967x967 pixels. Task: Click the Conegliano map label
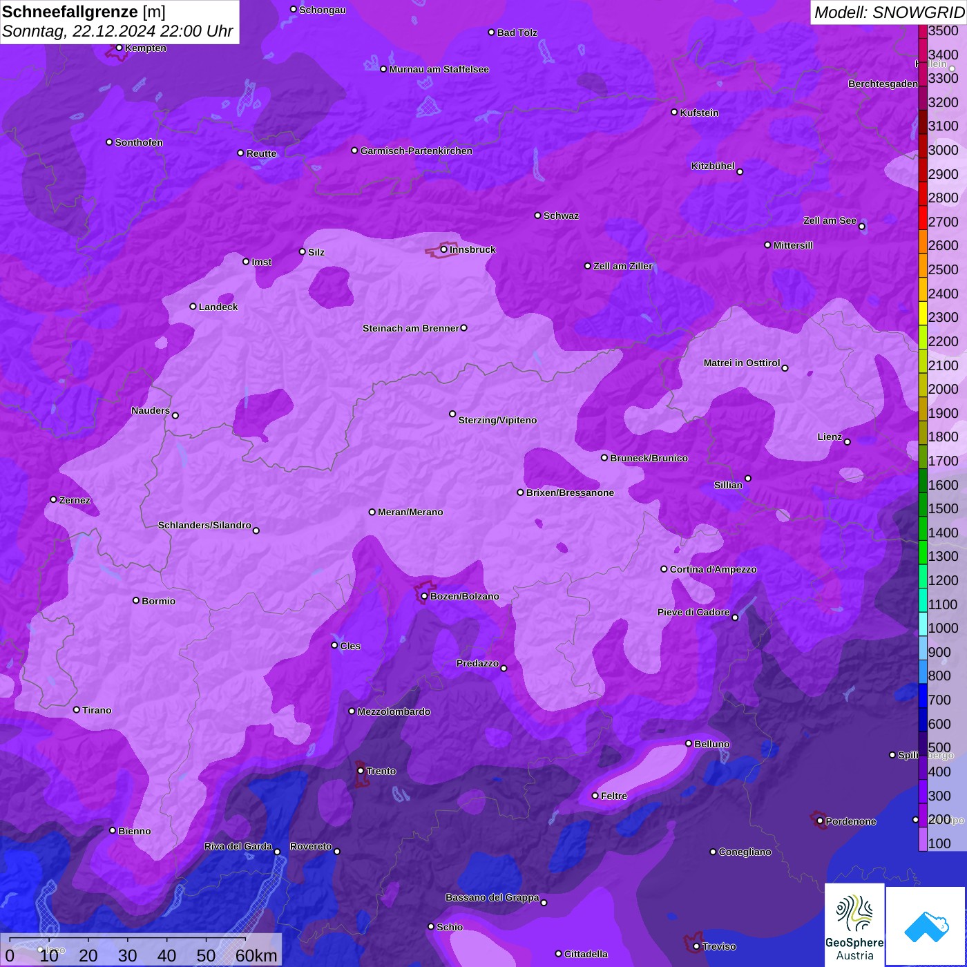[x=745, y=852]
